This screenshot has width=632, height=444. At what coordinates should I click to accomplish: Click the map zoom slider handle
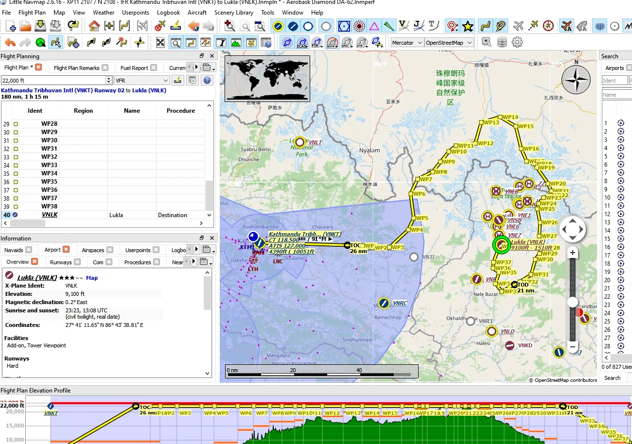tap(573, 302)
